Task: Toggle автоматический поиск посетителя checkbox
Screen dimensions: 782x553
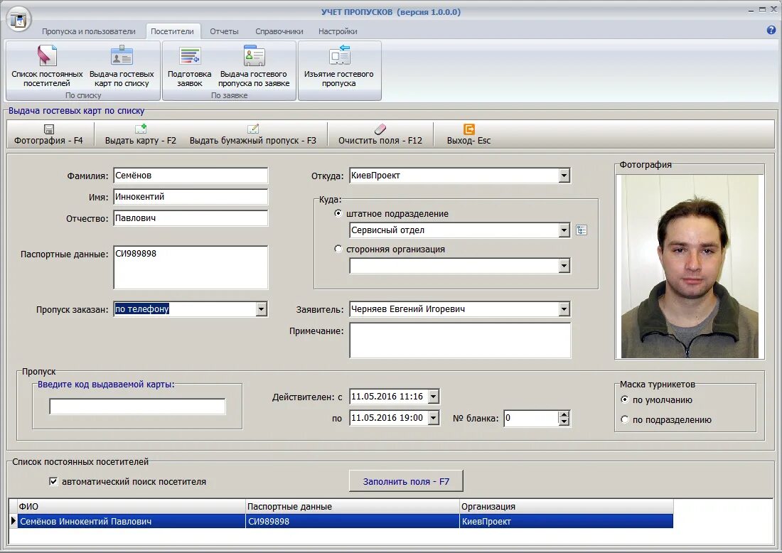Action: (53, 481)
